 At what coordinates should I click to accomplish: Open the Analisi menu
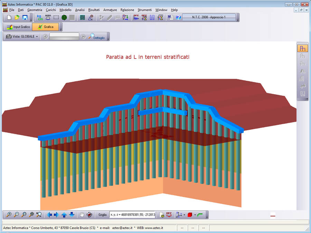pos(80,10)
